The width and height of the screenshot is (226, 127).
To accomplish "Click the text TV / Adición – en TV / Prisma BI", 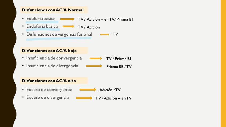I will pyautogui.click(x=105, y=19).
